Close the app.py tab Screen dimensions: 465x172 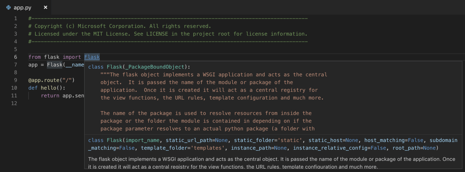click(45, 7)
